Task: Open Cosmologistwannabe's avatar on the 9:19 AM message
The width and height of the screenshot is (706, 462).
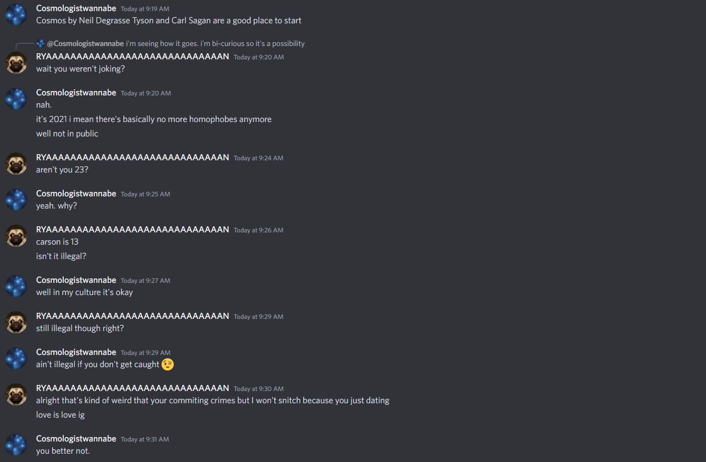Action: click(x=16, y=14)
